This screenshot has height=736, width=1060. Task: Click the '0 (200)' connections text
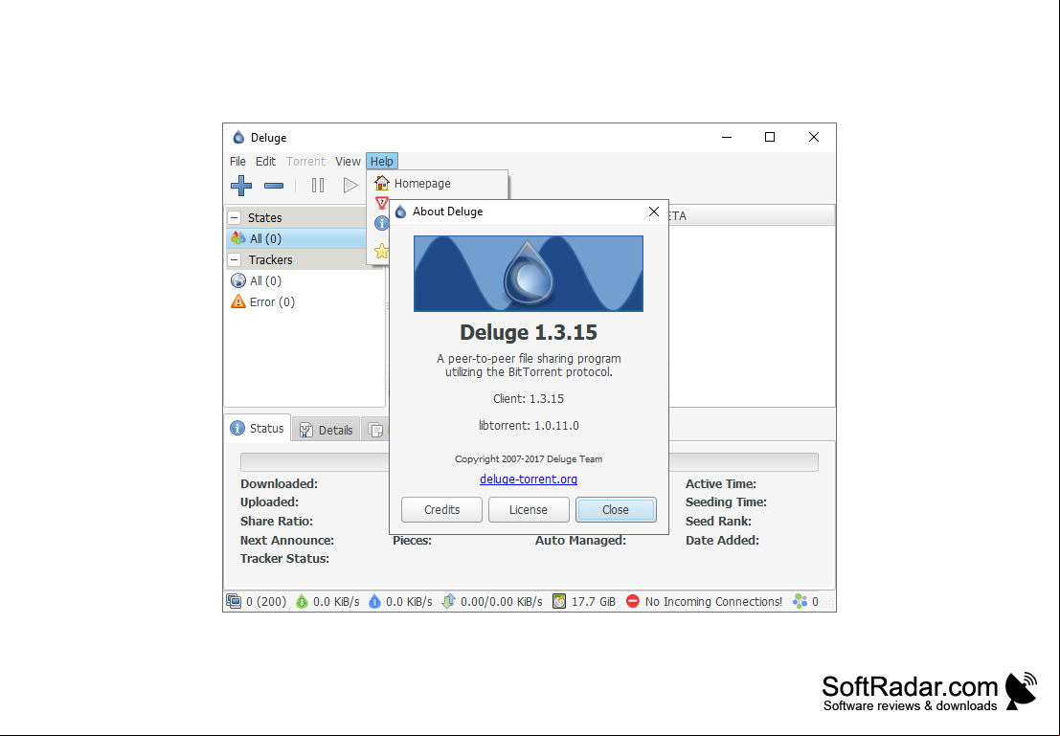(x=266, y=601)
